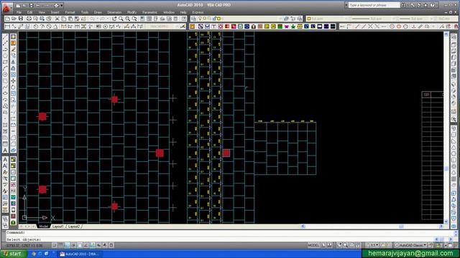Toggle Snap Mode in status bar
The width and height of the screenshot is (460, 258).
point(55,245)
